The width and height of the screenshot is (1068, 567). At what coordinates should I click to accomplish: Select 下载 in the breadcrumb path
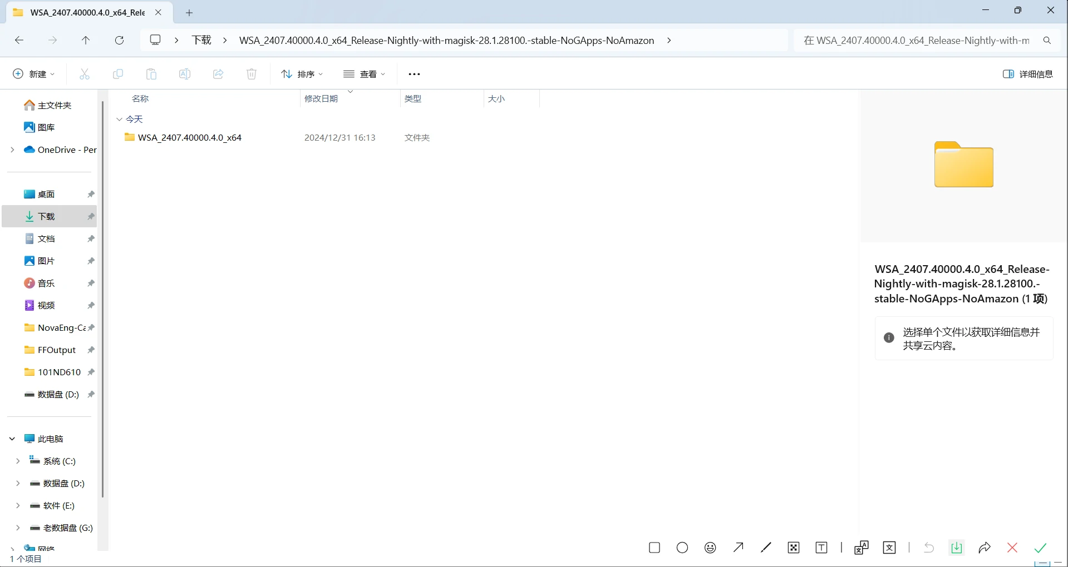point(201,40)
